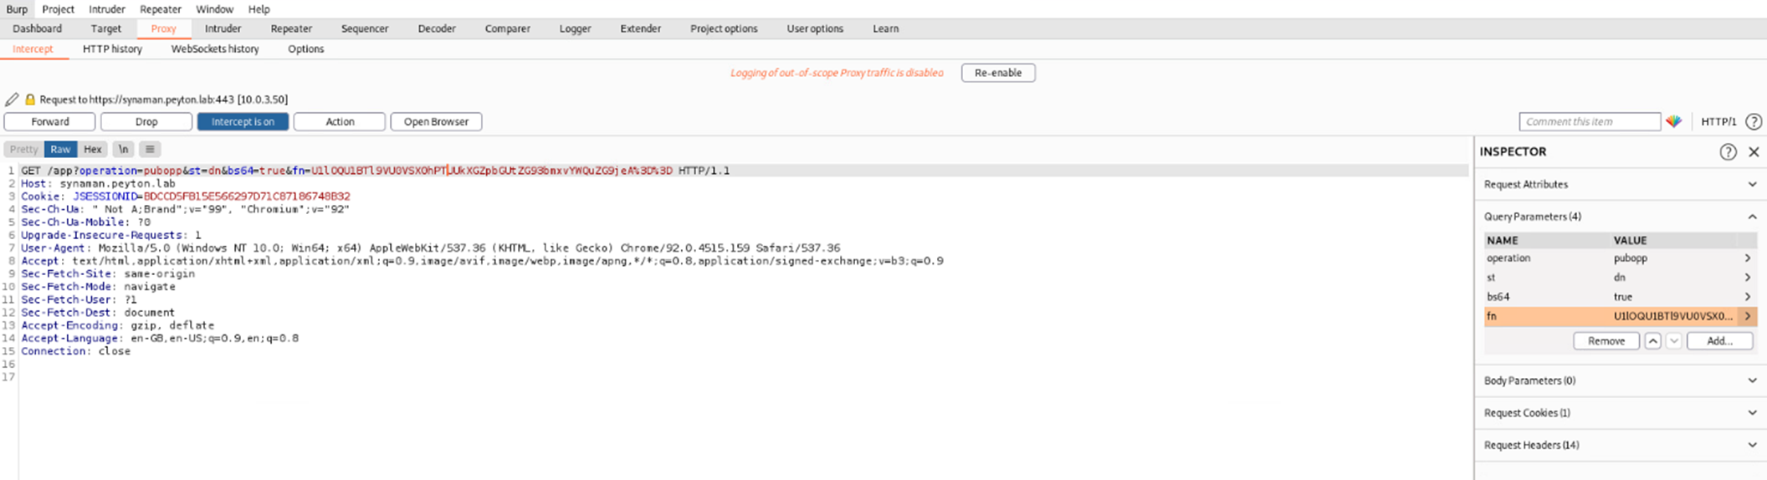Close the Inspector panel

tap(1754, 151)
